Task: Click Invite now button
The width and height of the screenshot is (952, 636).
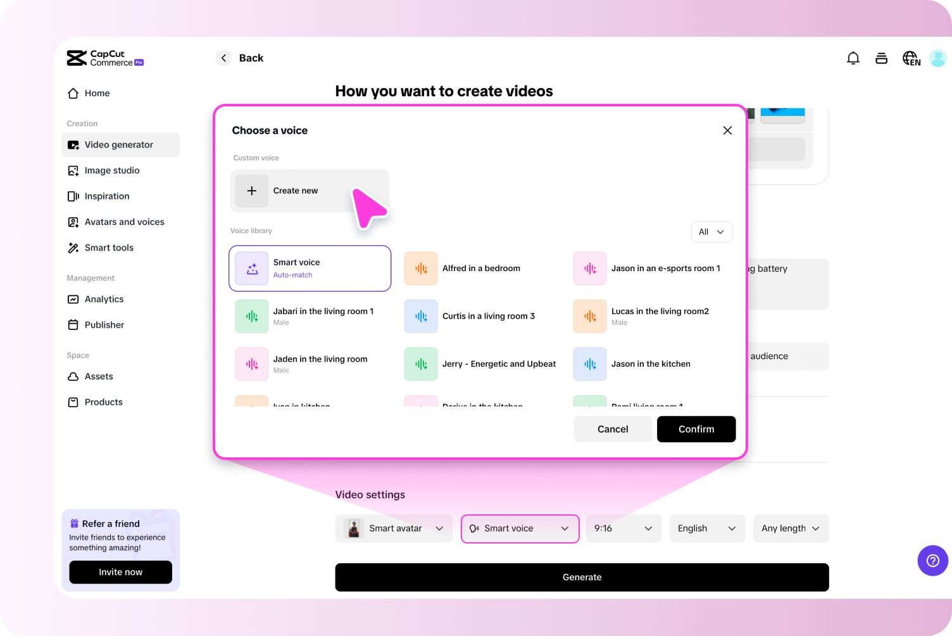Action: point(120,572)
